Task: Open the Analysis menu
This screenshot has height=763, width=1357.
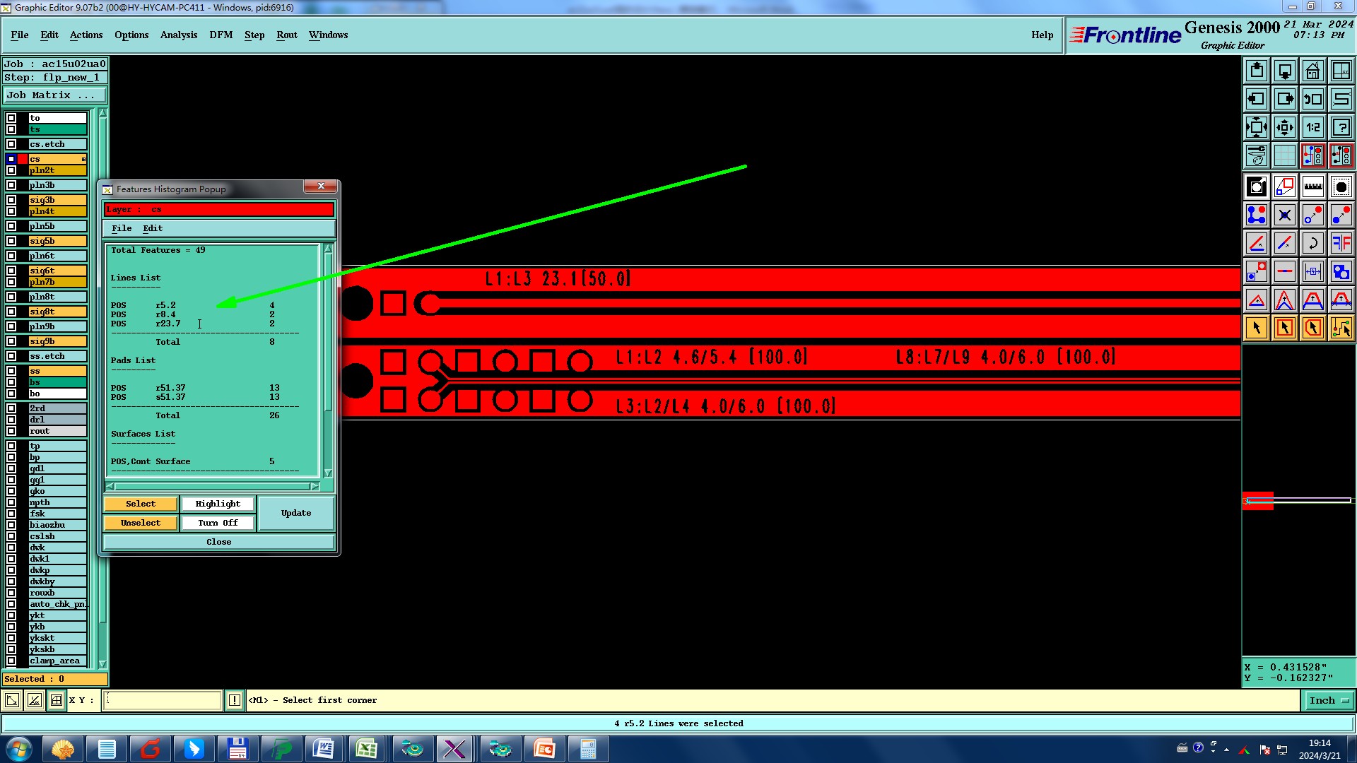Action: point(178,35)
